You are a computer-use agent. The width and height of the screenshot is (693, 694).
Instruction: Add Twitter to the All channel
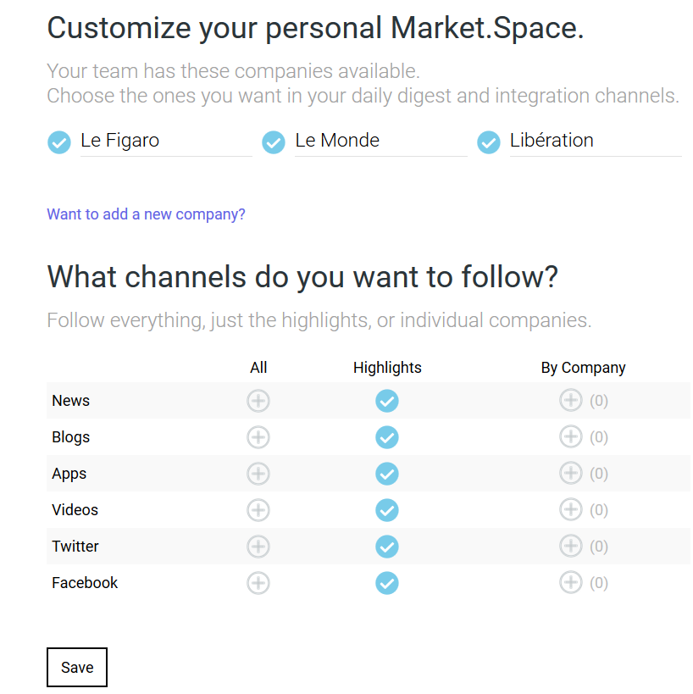coord(258,547)
